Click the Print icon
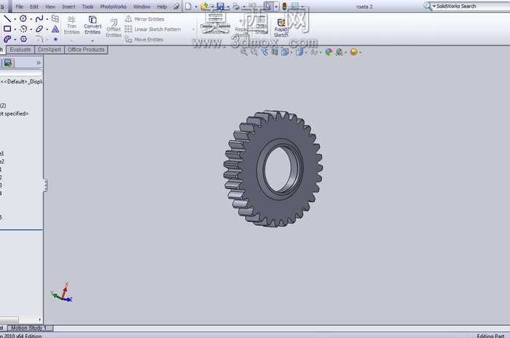Viewport: 510px width, 338px height. pyautogui.click(x=237, y=6)
